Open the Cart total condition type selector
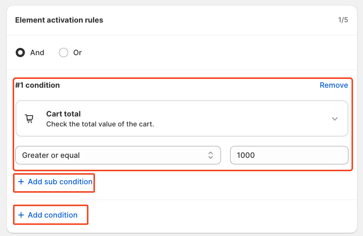 pos(181,119)
